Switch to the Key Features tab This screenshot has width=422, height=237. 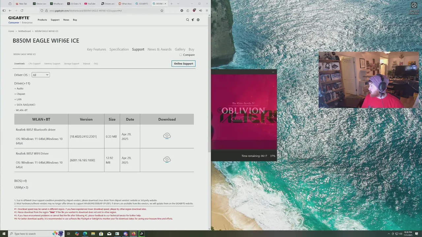point(97,49)
